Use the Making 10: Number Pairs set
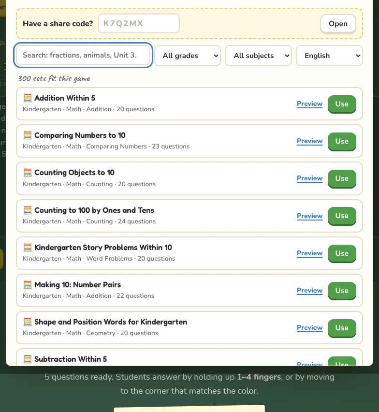The width and height of the screenshot is (379, 412). pyautogui.click(x=342, y=291)
